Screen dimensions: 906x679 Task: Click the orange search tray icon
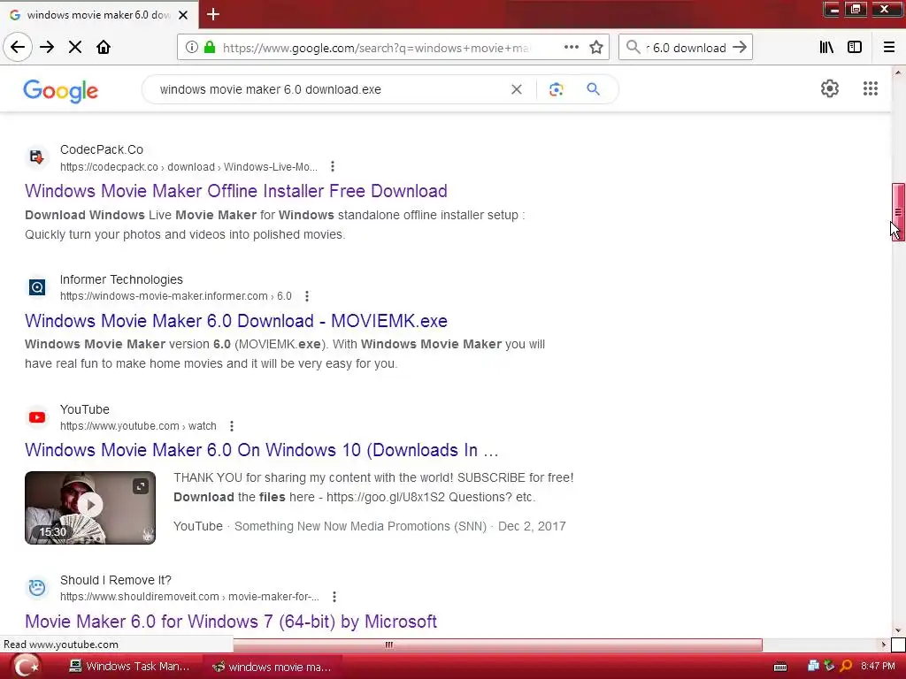846,667
